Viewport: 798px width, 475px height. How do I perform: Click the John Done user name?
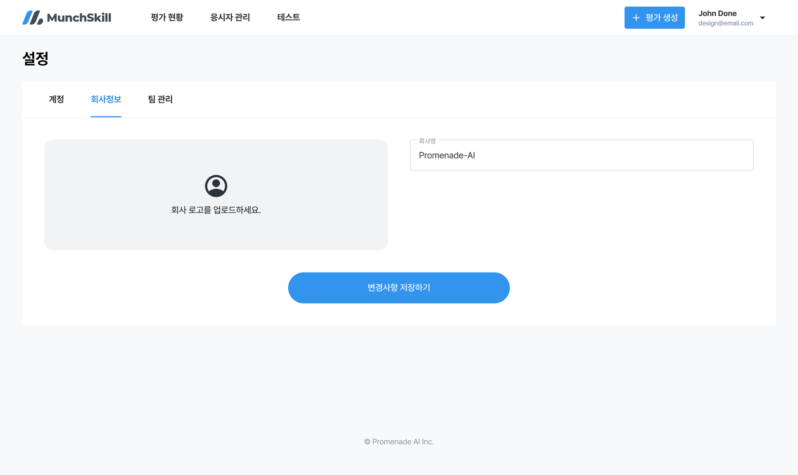[717, 13]
